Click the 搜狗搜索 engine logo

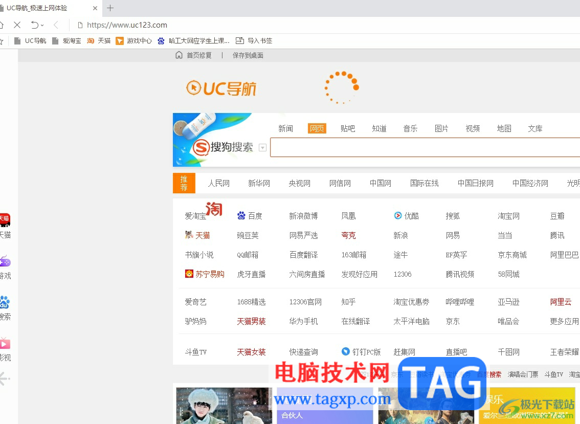223,147
